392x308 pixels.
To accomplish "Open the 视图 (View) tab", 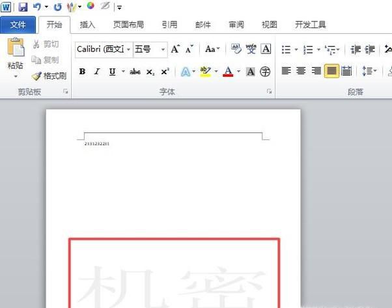I will [x=269, y=25].
